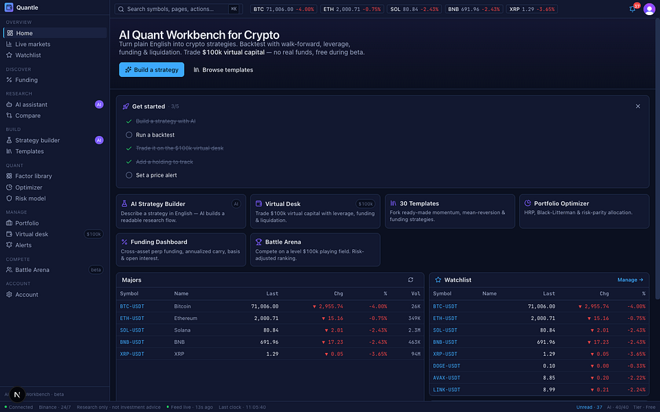Screen dimensions: 660x412
Task: Click Browse templates link
Action: [x=223, y=70]
